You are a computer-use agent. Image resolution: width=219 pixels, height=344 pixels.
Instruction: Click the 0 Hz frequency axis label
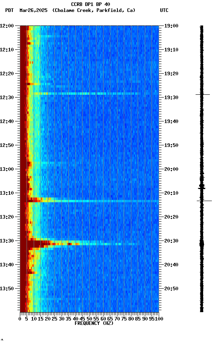[20, 319]
